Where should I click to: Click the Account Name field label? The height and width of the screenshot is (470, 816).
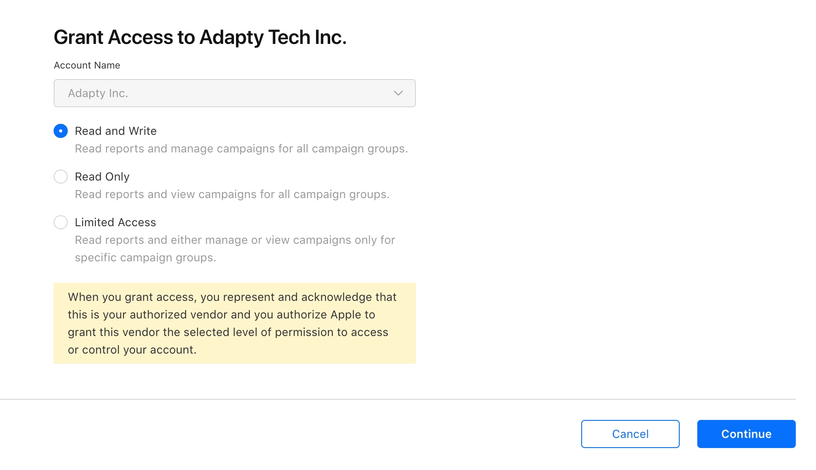point(87,65)
